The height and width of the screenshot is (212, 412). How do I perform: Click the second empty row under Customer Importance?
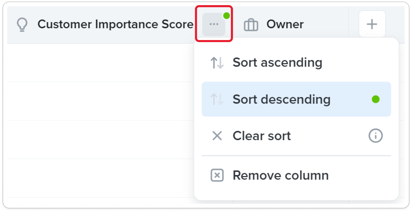pos(101,101)
